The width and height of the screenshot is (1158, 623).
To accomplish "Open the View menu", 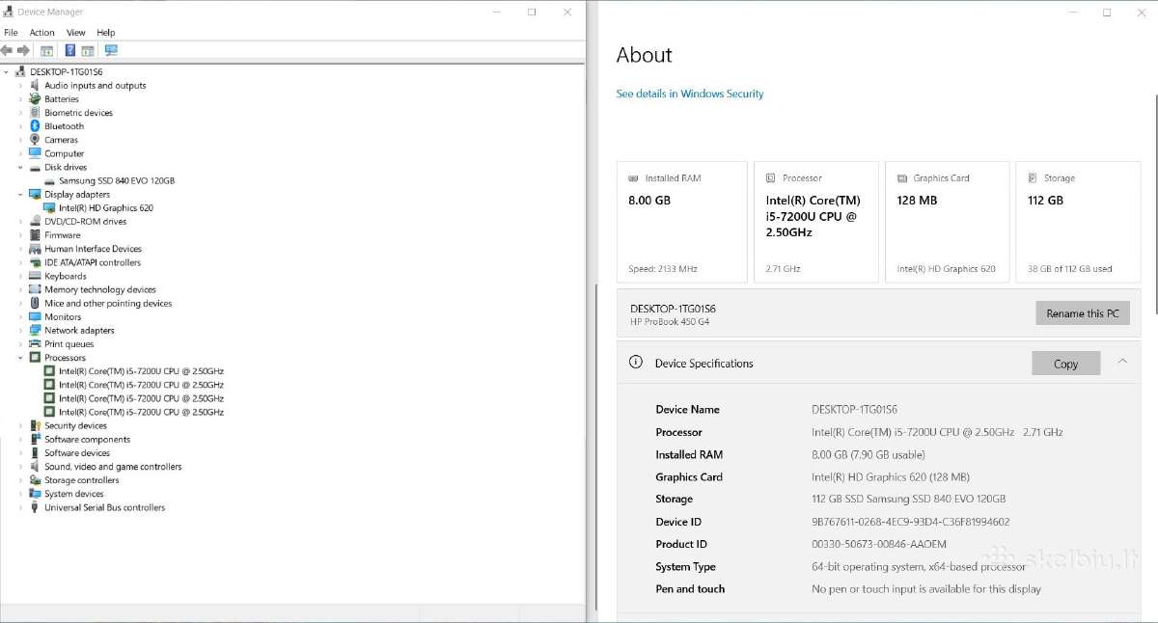I will coord(76,33).
